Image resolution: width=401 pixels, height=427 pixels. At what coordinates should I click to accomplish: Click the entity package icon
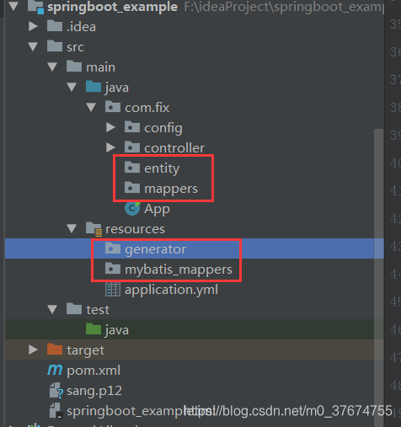click(x=132, y=168)
